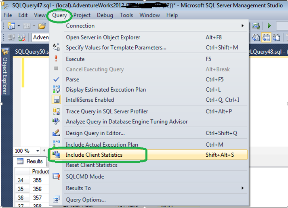Click the red Execute exclamation icon
Image resolution: width=288 pixels, height=208 pixels.
pyautogui.click(x=56, y=59)
